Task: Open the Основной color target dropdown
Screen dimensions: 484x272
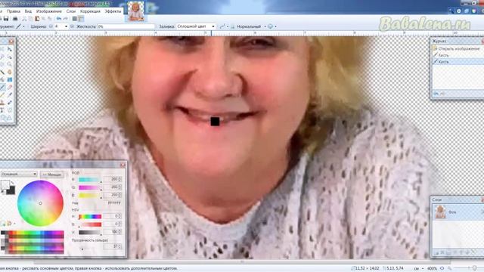Action: (18, 175)
